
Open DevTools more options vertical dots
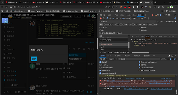172,15
